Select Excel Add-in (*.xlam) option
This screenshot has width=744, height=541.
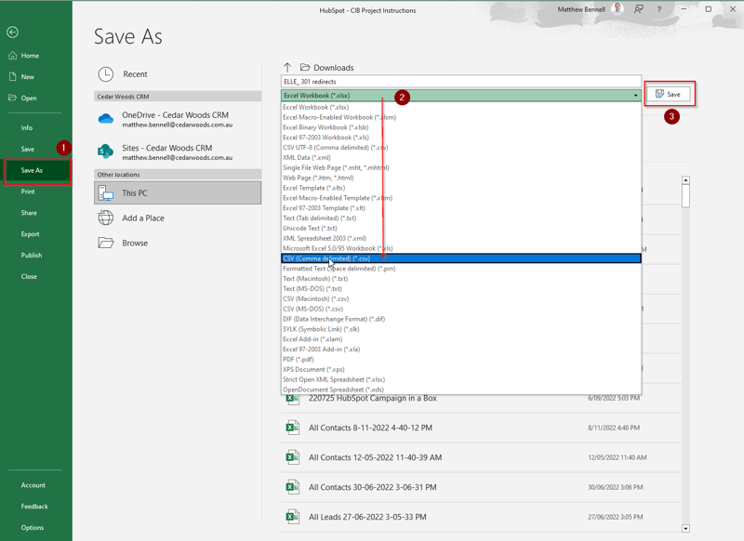(x=460, y=339)
